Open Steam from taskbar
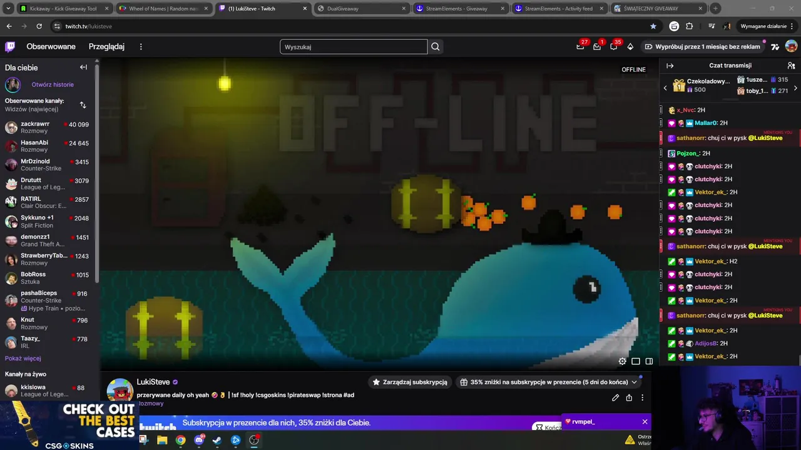The image size is (801, 450). (217, 440)
